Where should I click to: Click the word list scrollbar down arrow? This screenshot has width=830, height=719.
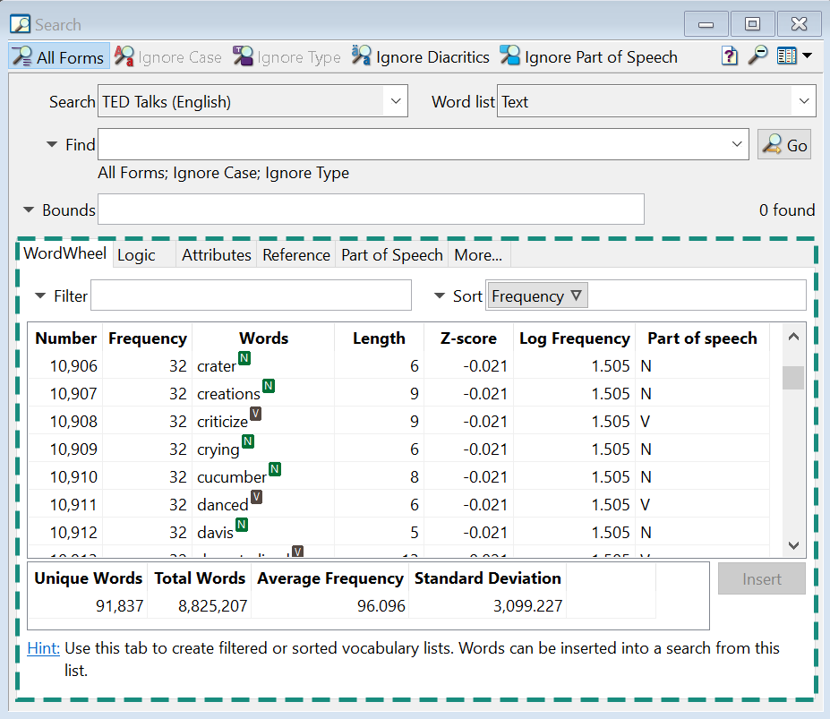click(792, 545)
